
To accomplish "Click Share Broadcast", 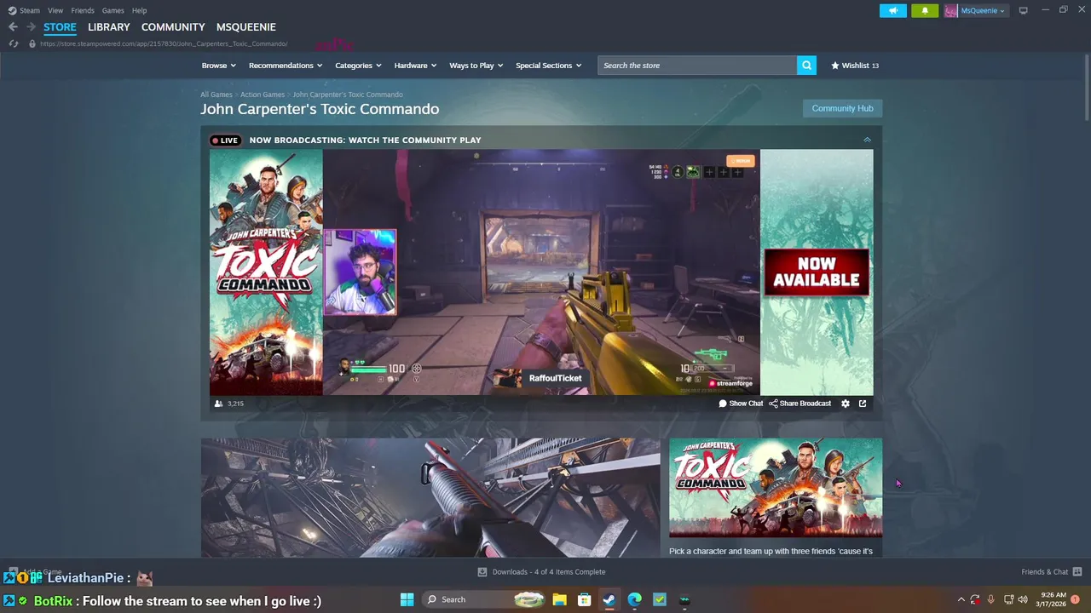I will pyautogui.click(x=800, y=404).
